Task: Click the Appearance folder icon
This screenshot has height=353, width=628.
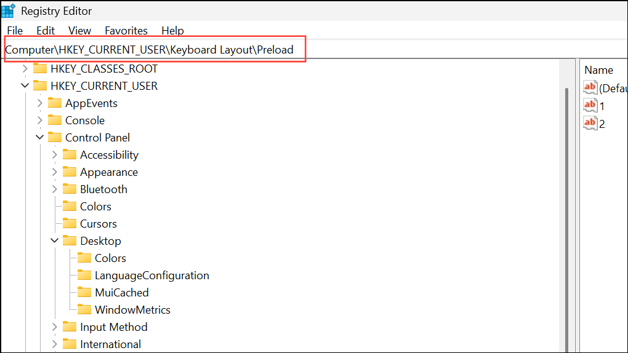Action: 70,172
